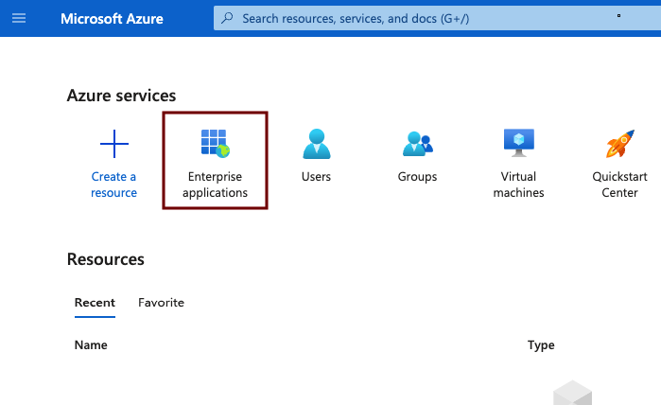
Task: Click the Virtual machines label
Action: (x=518, y=185)
